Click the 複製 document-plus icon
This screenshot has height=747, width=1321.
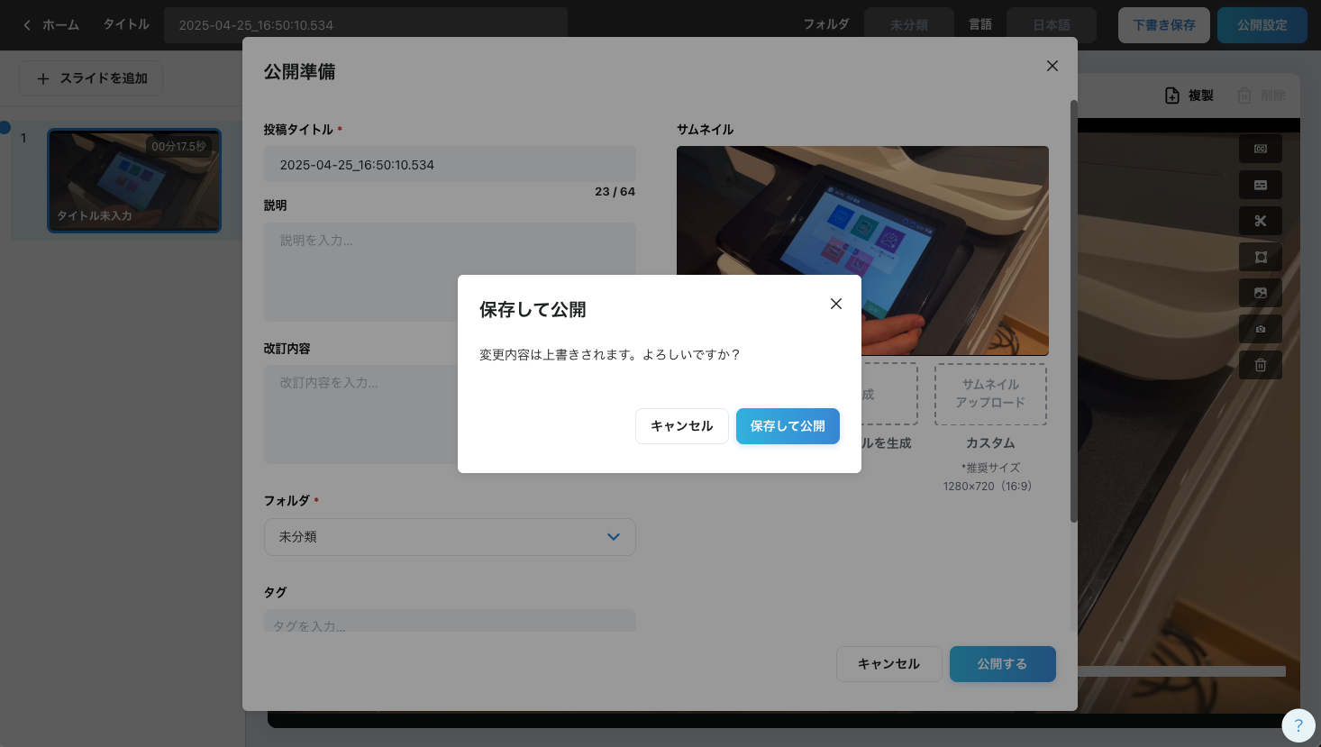[x=1172, y=96]
